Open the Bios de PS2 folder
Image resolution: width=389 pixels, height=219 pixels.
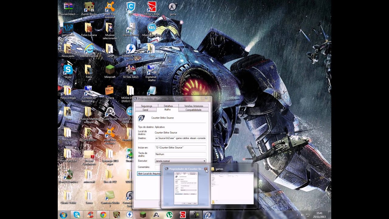click(x=110, y=176)
